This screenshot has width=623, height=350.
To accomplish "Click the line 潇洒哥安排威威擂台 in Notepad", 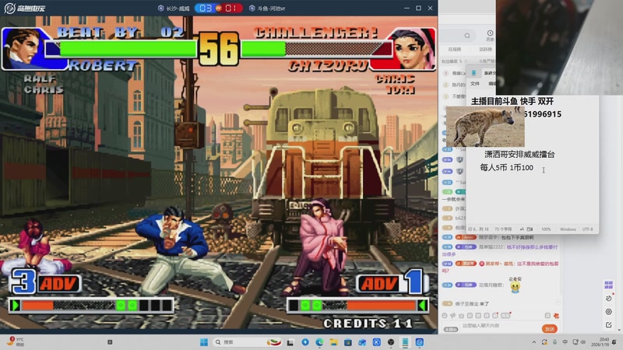I will tap(519, 154).
